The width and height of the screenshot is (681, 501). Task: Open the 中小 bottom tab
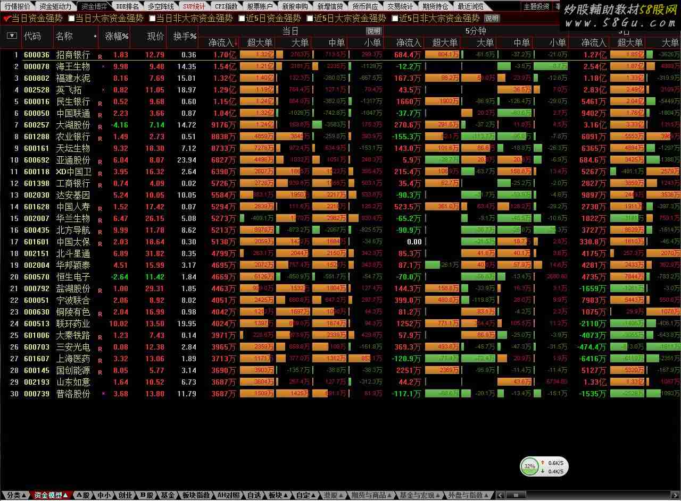click(104, 495)
